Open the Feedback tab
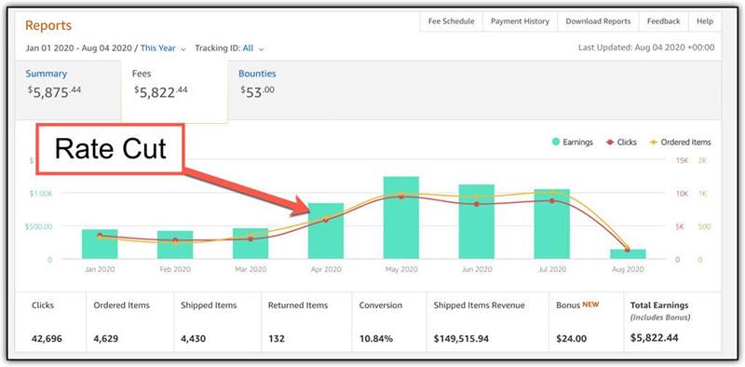The image size is (745, 367). coord(663,21)
